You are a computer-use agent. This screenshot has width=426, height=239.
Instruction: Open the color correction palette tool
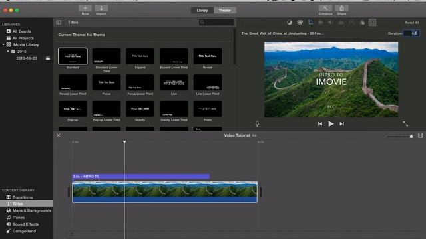tap(300, 23)
